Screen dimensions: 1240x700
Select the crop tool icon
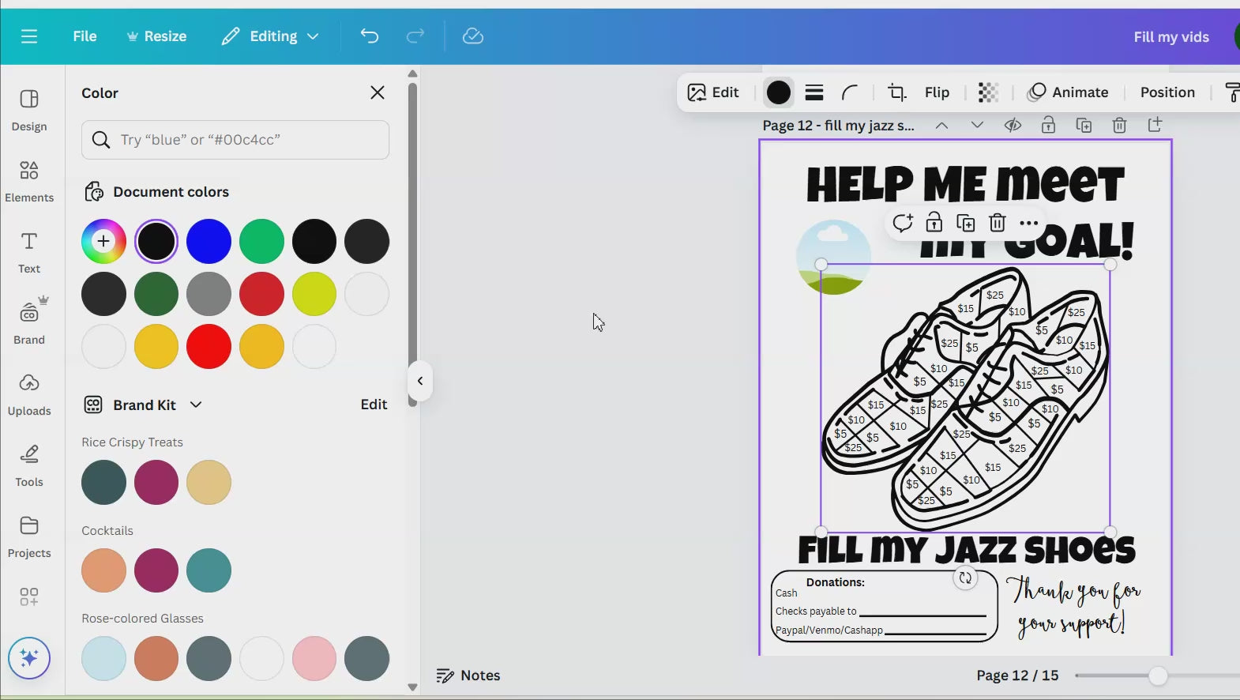[896, 92]
